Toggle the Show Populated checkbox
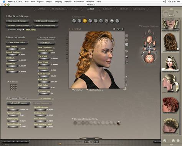 [x=54, y=48]
